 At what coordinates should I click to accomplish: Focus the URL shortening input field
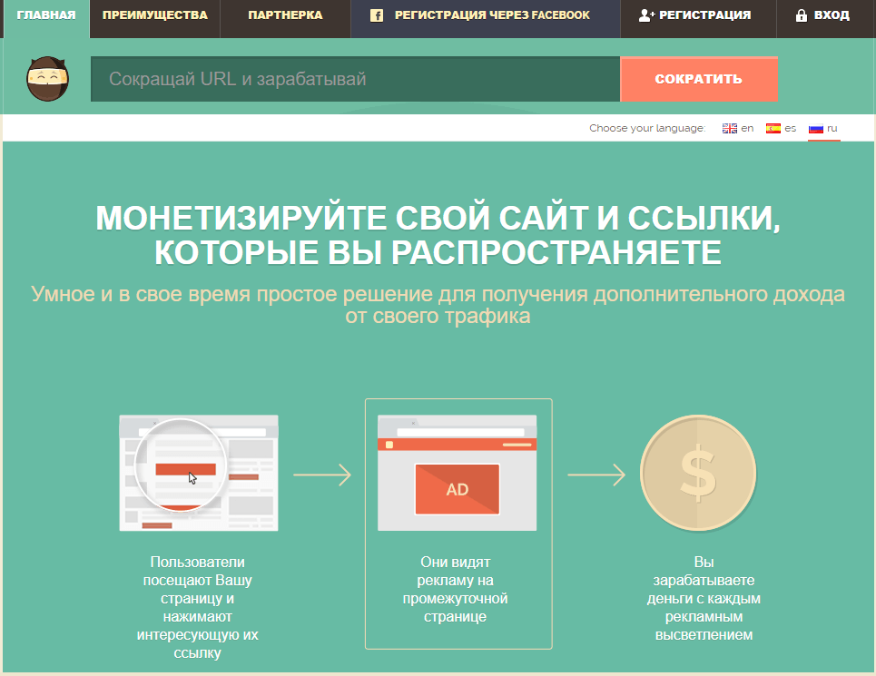pyautogui.click(x=355, y=79)
